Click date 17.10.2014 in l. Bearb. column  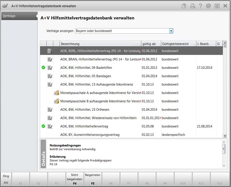click(x=204, y=68)
